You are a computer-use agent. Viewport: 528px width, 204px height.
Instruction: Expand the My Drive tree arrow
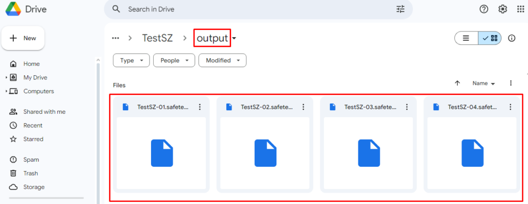tap(6, 78)
